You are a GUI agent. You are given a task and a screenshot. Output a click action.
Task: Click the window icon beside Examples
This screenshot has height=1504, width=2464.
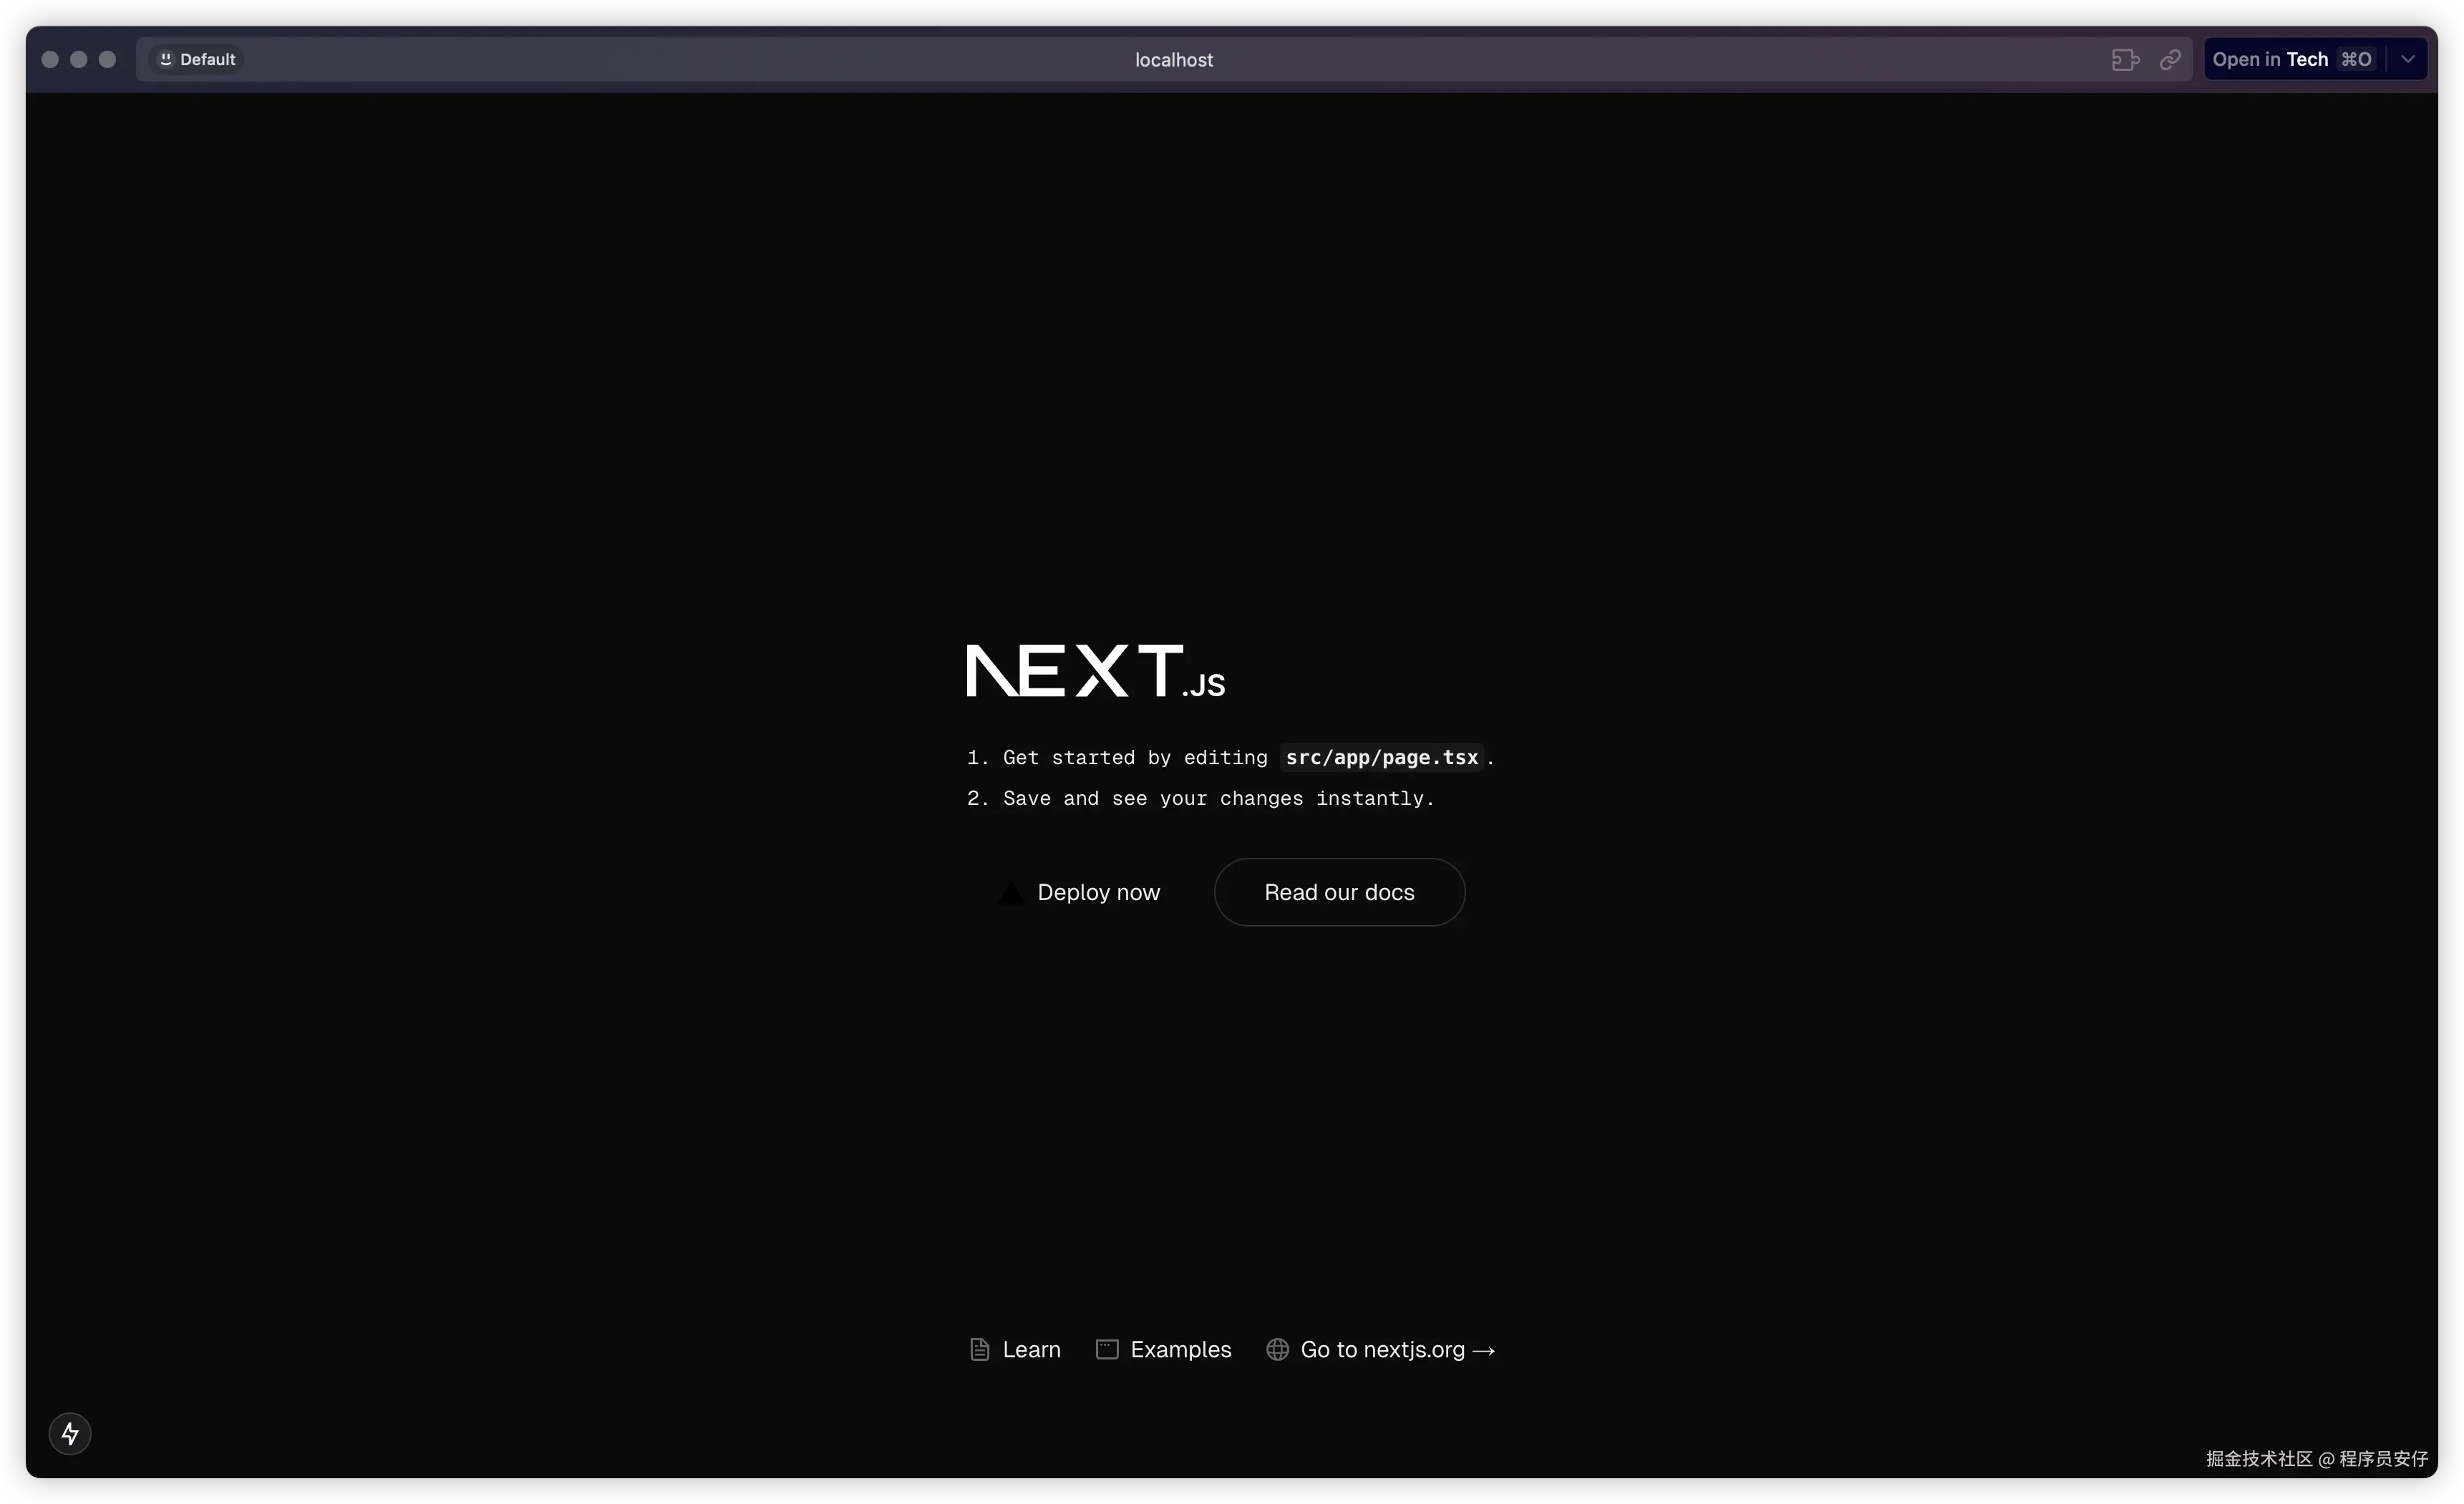click(x=1107, y=1349)
